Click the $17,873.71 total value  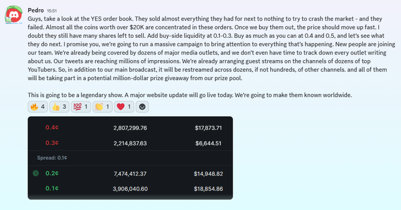click(x=208, y=128)
